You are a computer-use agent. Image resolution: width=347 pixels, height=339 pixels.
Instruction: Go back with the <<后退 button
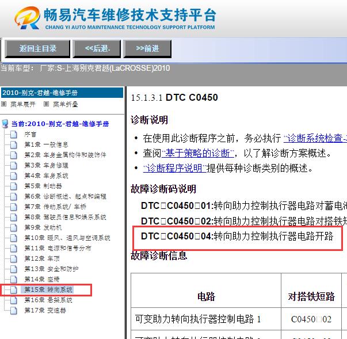[97, 48]
